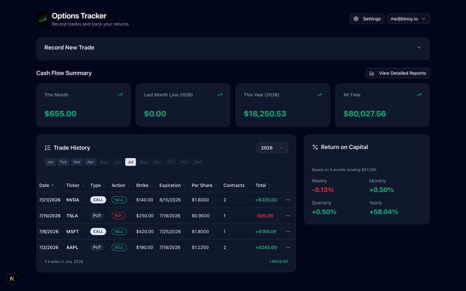Screen dimensions: 466x291
Task: Click the Options Tracker chart logo icon
Action: 43,19
